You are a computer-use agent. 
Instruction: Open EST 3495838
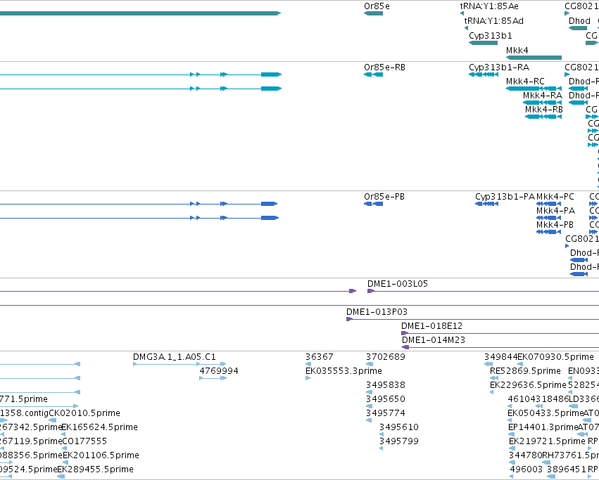pos(369,392)
